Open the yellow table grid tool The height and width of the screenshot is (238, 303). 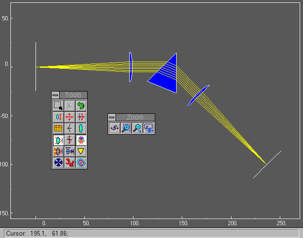[x=58, y=128]
